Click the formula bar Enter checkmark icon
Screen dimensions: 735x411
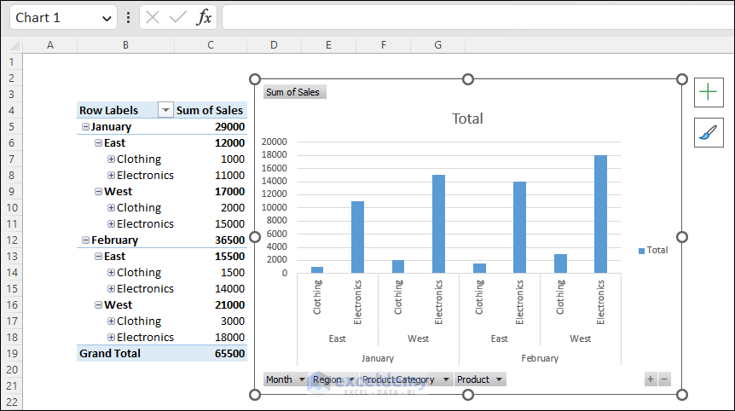pos(178,18)
